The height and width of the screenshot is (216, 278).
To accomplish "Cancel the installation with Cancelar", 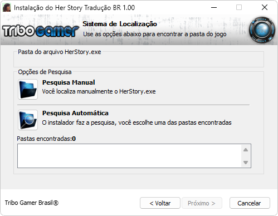I will 250,203.
